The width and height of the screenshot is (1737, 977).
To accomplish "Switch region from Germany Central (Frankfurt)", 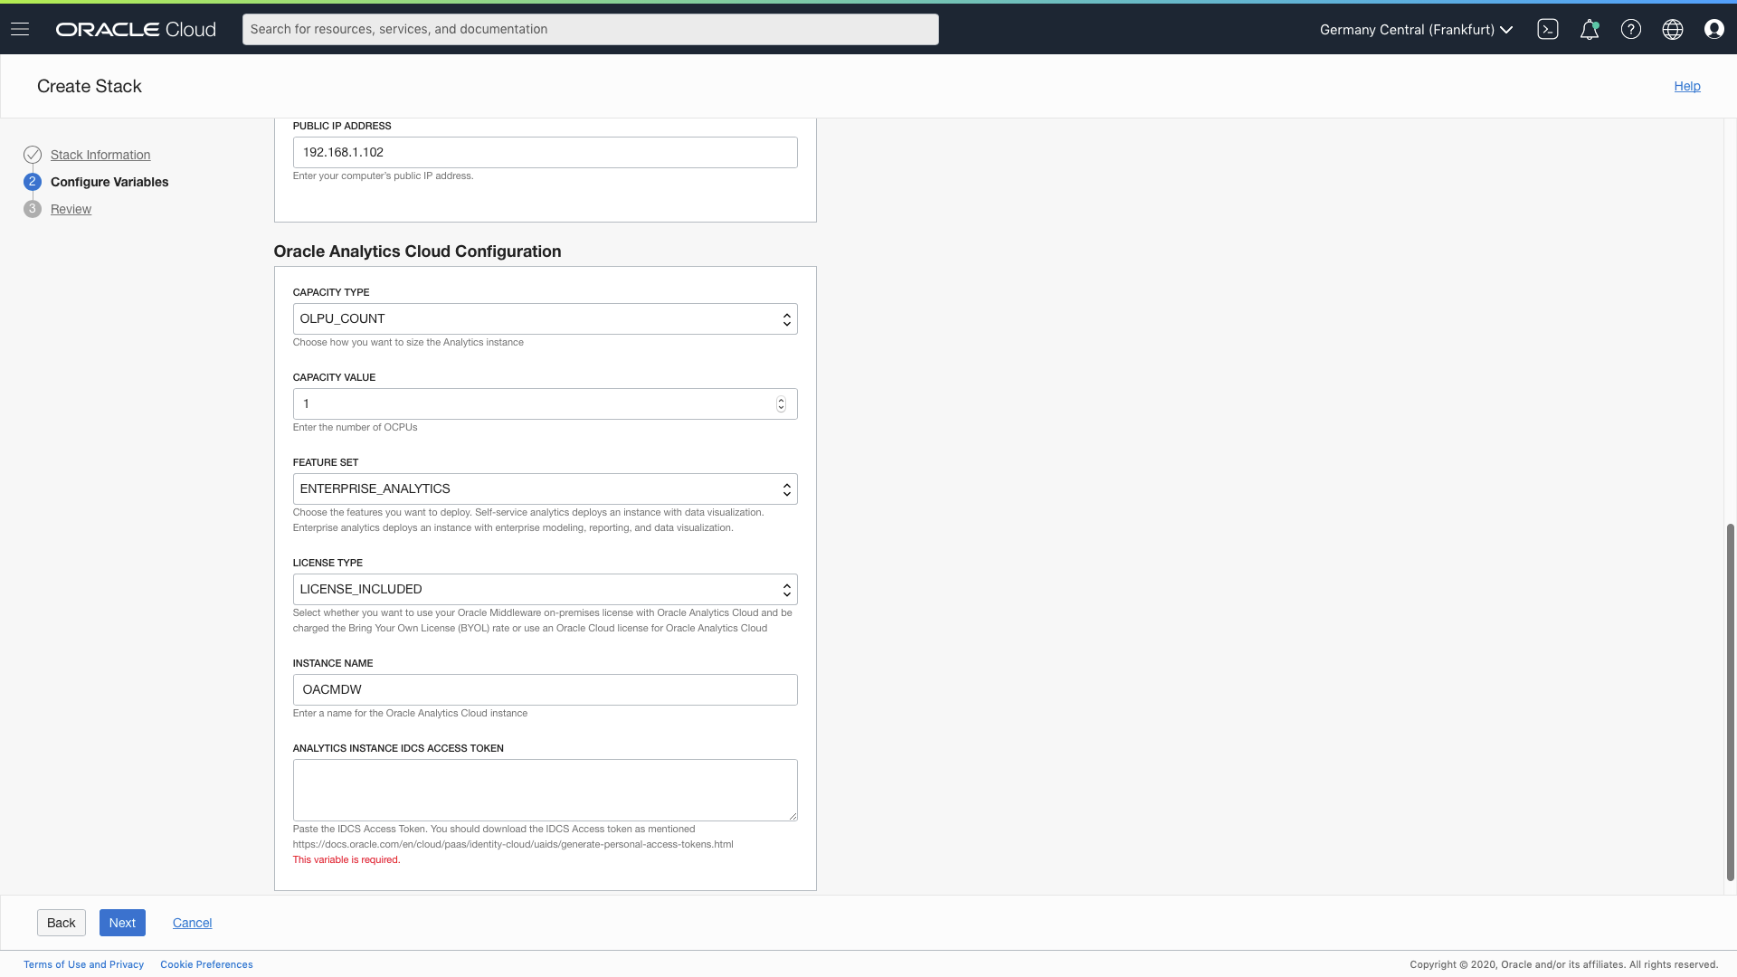I will pos(1416,29).
